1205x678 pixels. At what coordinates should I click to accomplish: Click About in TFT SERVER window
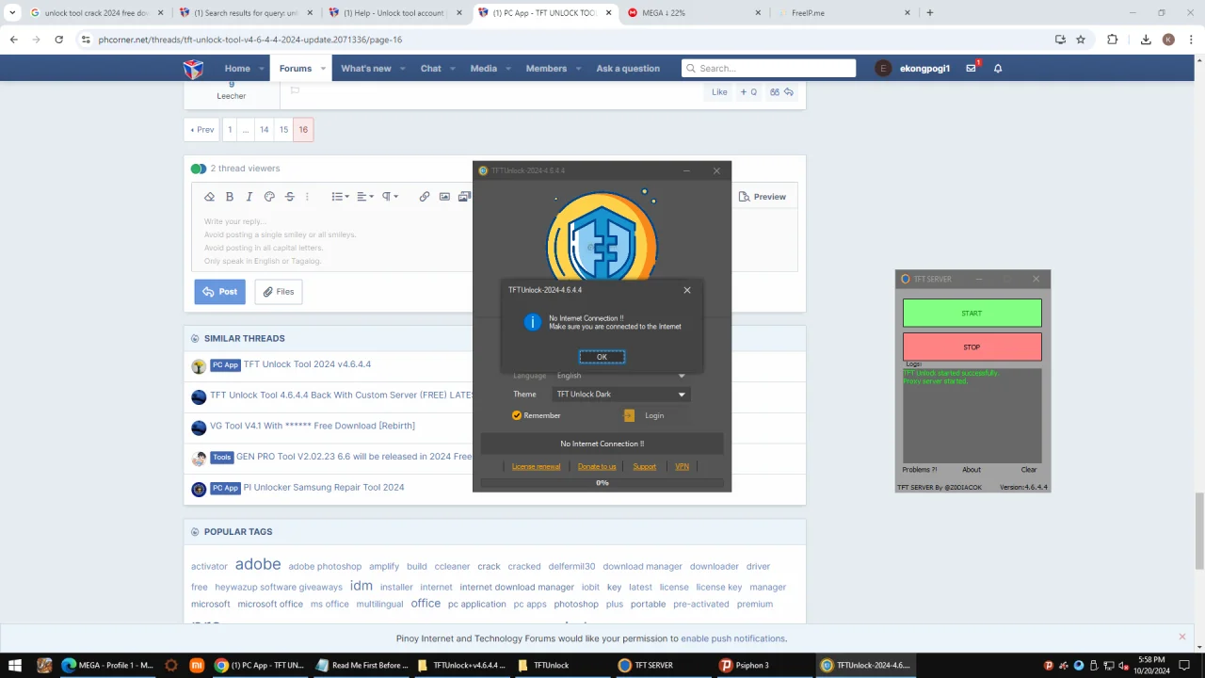pos(972,469)
